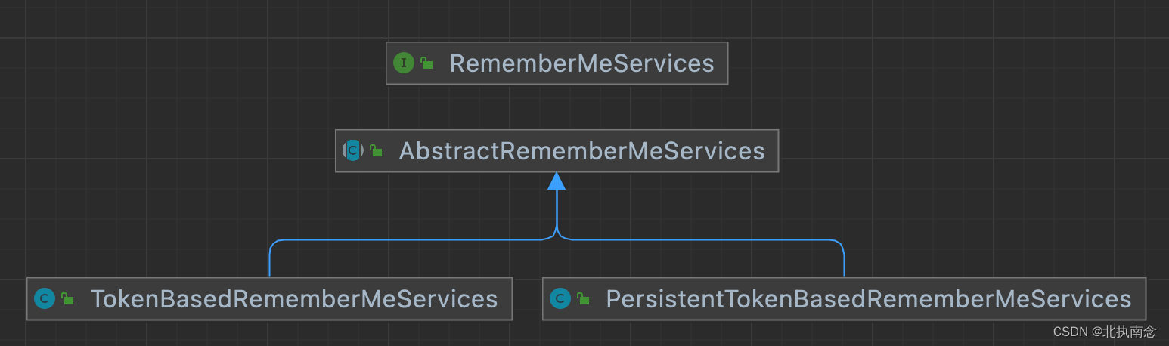Select the edge rising from PersistentTokenBasedRememberMeServices
Viewport: 1169px width, 346px height.
pyautogui.click(x=844, y=258)
